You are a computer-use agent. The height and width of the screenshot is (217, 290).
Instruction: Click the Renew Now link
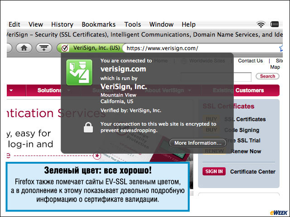(x=246, y=151)
